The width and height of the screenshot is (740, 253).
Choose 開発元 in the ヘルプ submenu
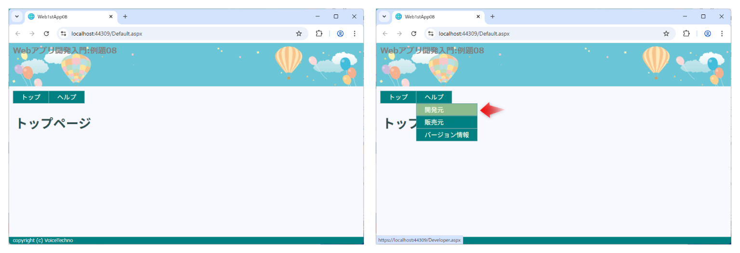(x=447, y=110)
